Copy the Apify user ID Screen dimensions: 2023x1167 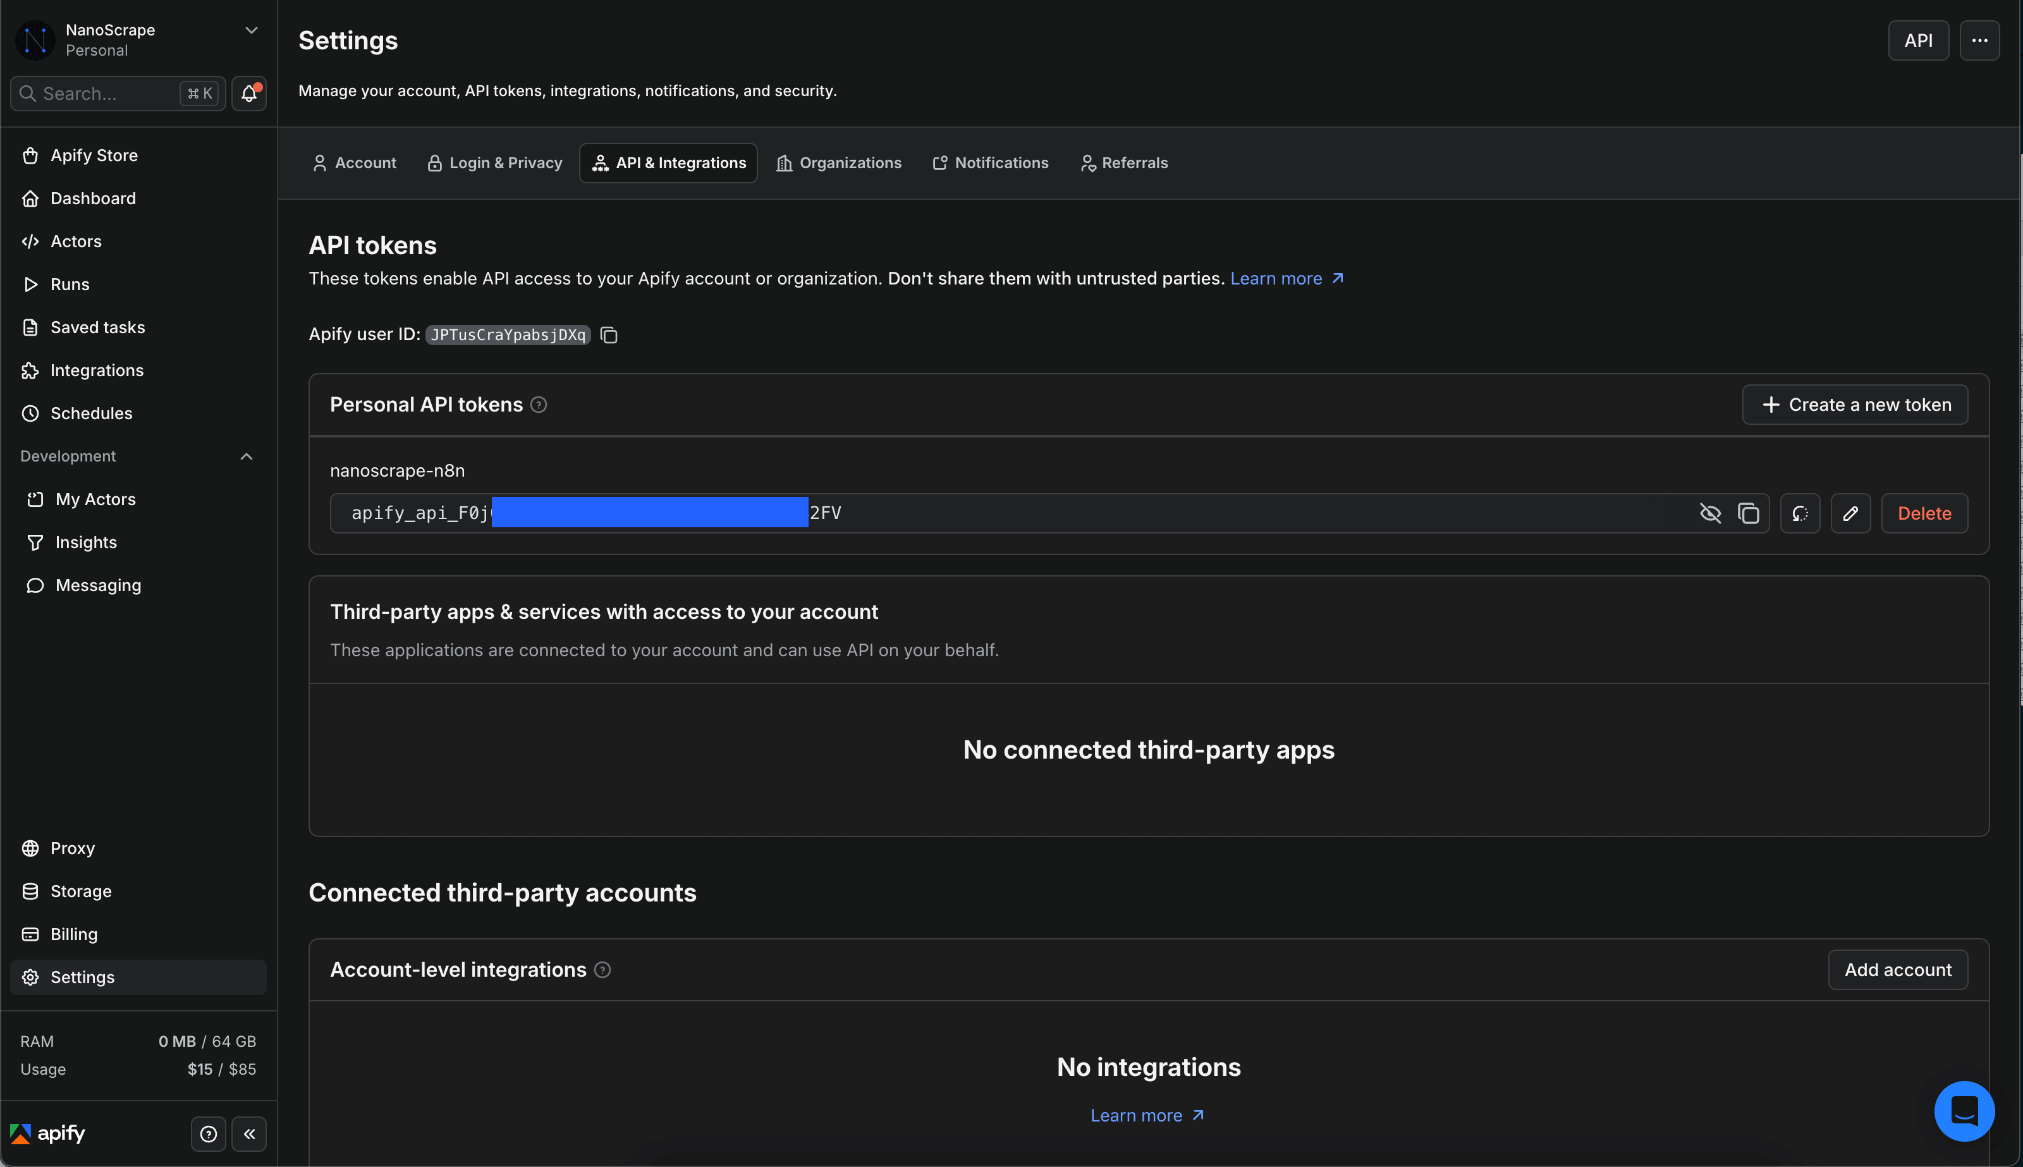click(609, 335)
